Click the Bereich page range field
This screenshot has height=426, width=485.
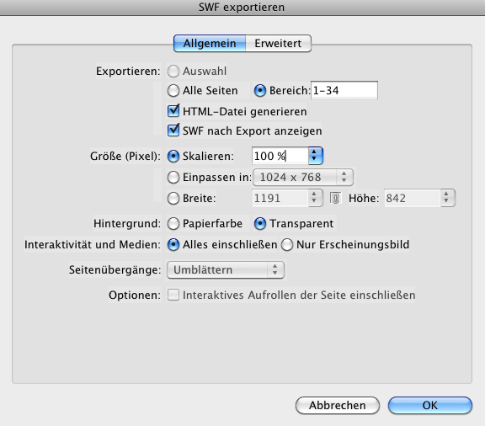[344, 90]
